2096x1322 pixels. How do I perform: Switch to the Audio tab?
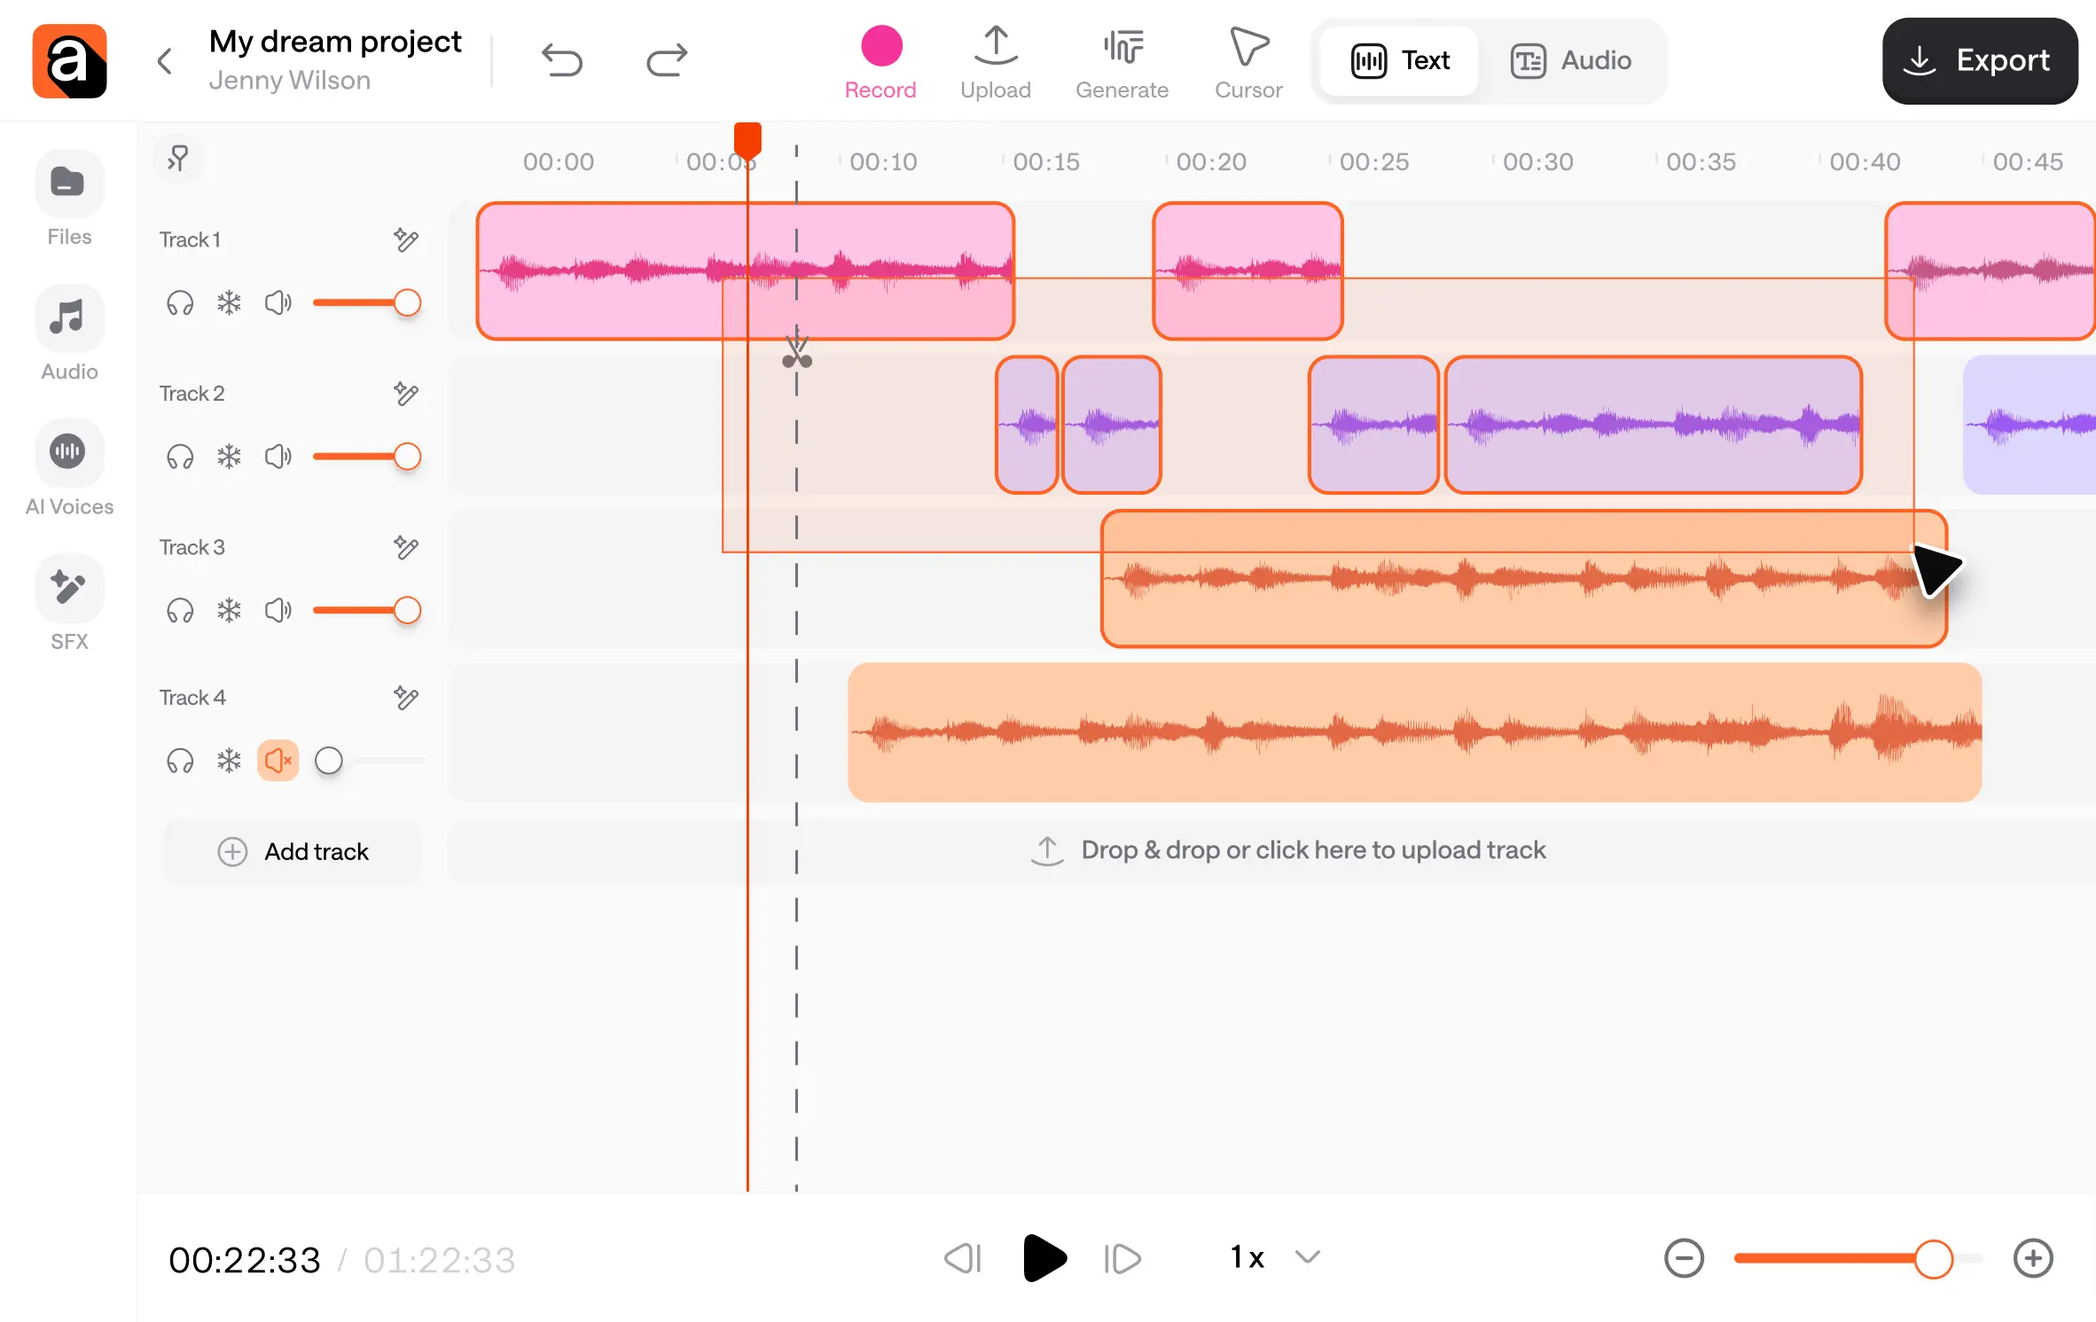[x=1570, y=61]
